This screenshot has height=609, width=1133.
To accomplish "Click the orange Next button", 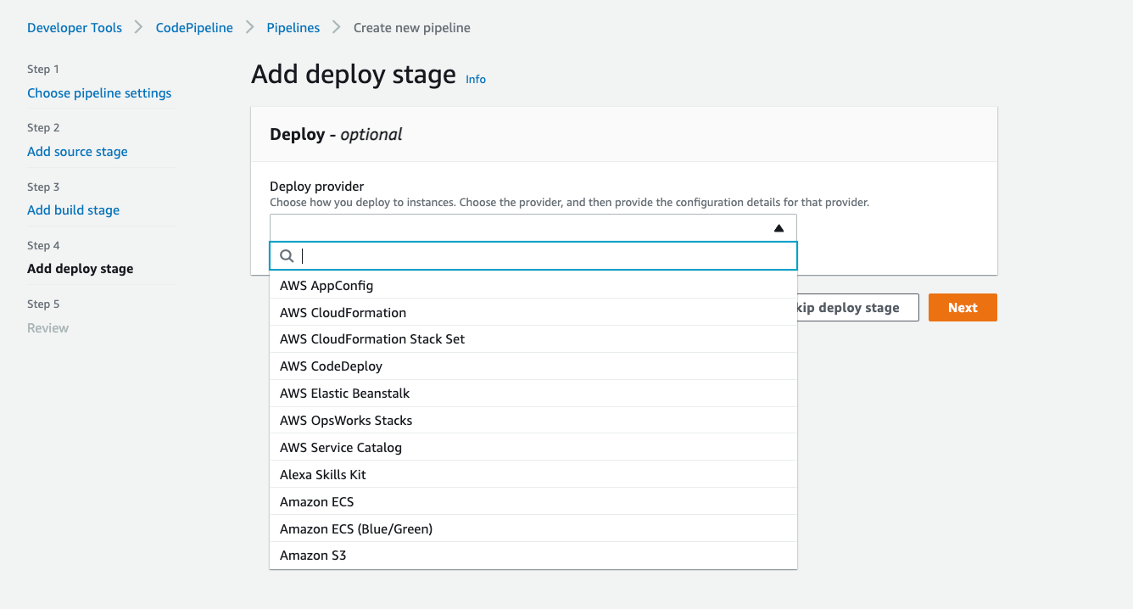I will 963,308.
